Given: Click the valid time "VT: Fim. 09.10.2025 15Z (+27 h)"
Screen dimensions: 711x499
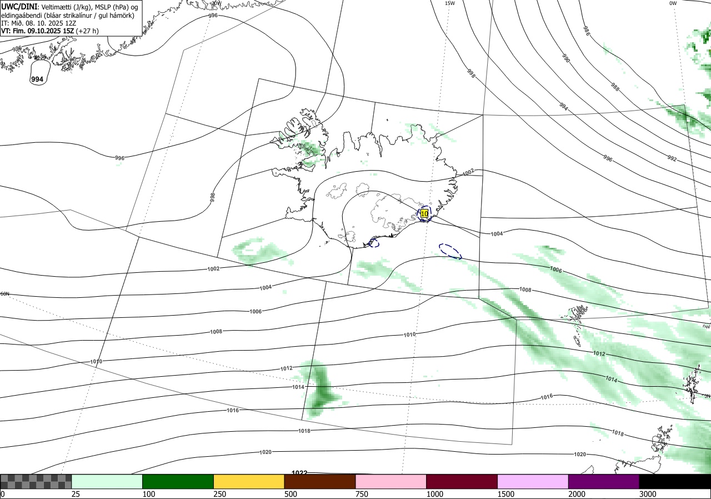Looking at the screenshot, I should point(50,31).
